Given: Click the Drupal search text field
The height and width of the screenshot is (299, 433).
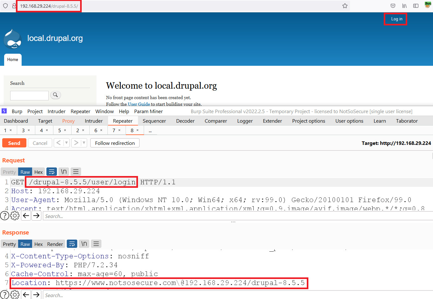Looking at the screenshot, I should pyautogui.click(x=29, y=95).
